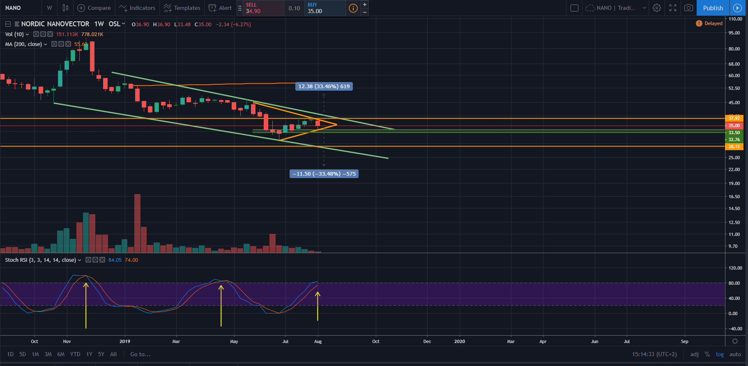This screenshot has width=748, height=366.
Task: Click the NORDIC NANOVECTOR chart title
Action: (x=55, y=24)
